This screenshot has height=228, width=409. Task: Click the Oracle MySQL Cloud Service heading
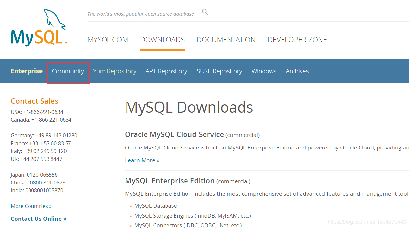[x=174, y=134]
